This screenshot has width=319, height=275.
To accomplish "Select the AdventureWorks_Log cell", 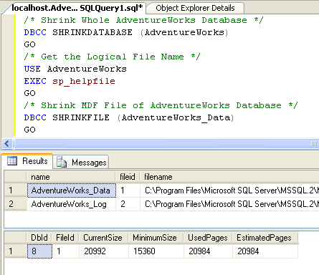I will pyautogui.click(x=71, y=204).
